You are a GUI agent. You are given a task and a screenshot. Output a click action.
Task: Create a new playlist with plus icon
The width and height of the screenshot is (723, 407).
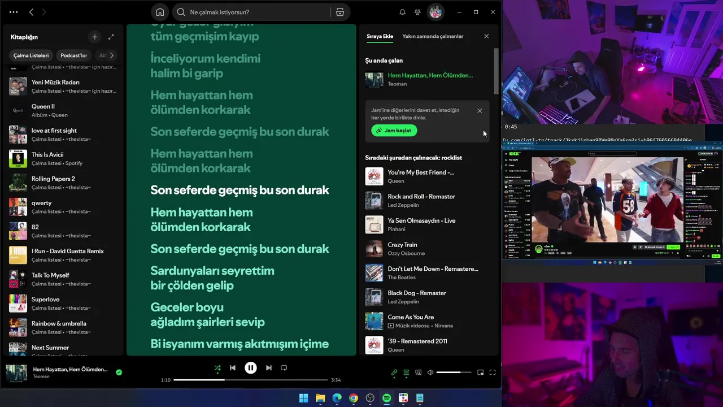tap(95, 37)
